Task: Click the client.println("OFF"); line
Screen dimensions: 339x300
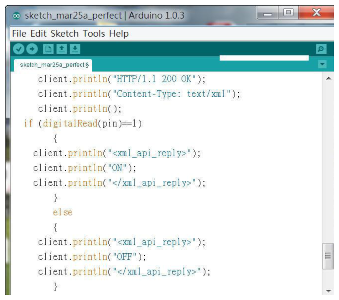Action: pyautogui.click(x=92, y=257)
